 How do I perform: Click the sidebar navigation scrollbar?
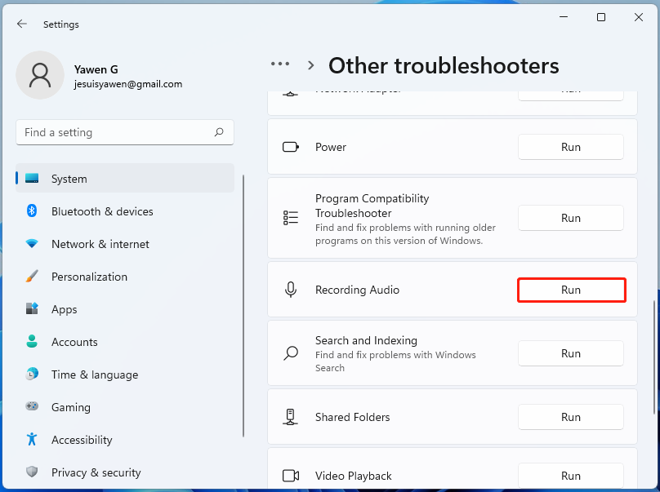click(x=243, y=306)
